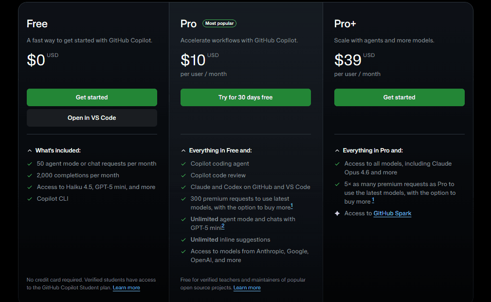Click checkmark beside 50 agent mode requests
The height and width of the screenshot is (302, 491).
tap(30, 164)
